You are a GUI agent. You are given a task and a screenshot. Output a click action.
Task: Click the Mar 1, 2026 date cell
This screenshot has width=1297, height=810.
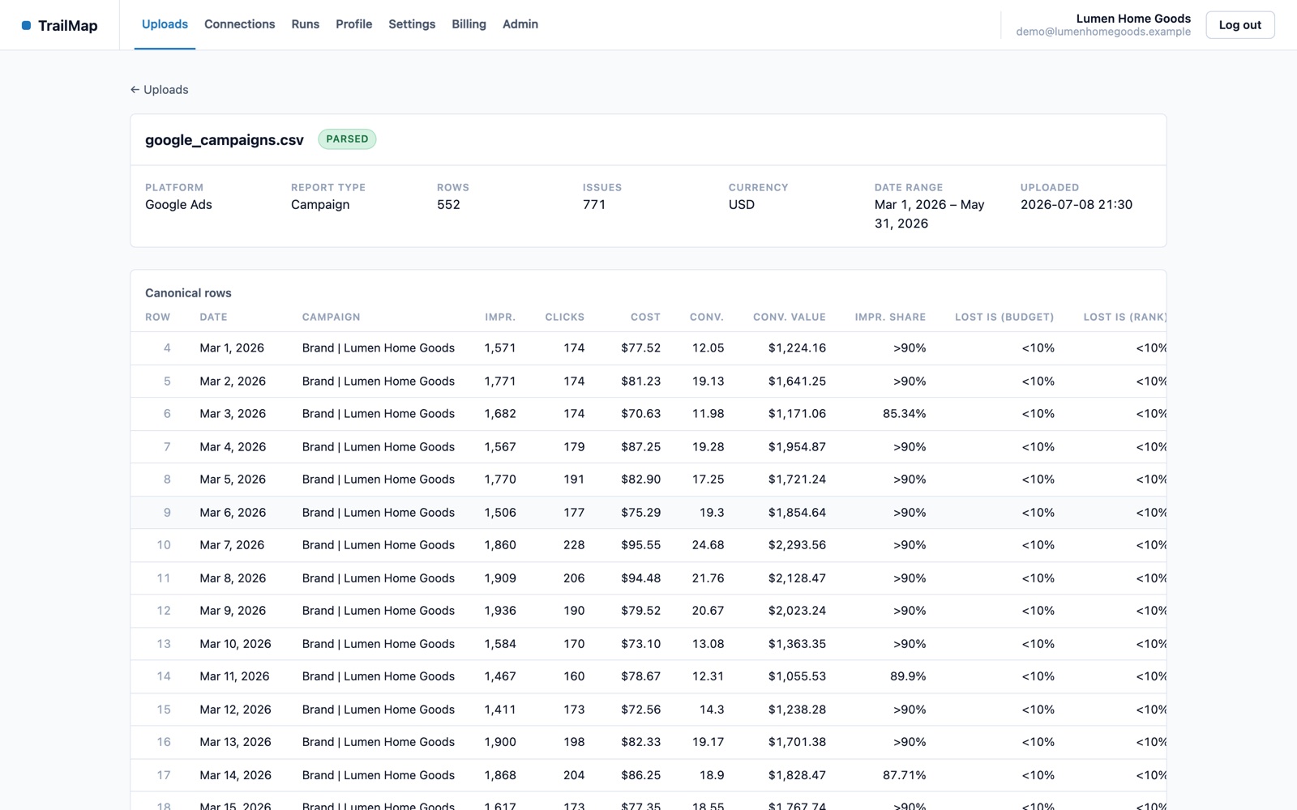tap(232, 348)
